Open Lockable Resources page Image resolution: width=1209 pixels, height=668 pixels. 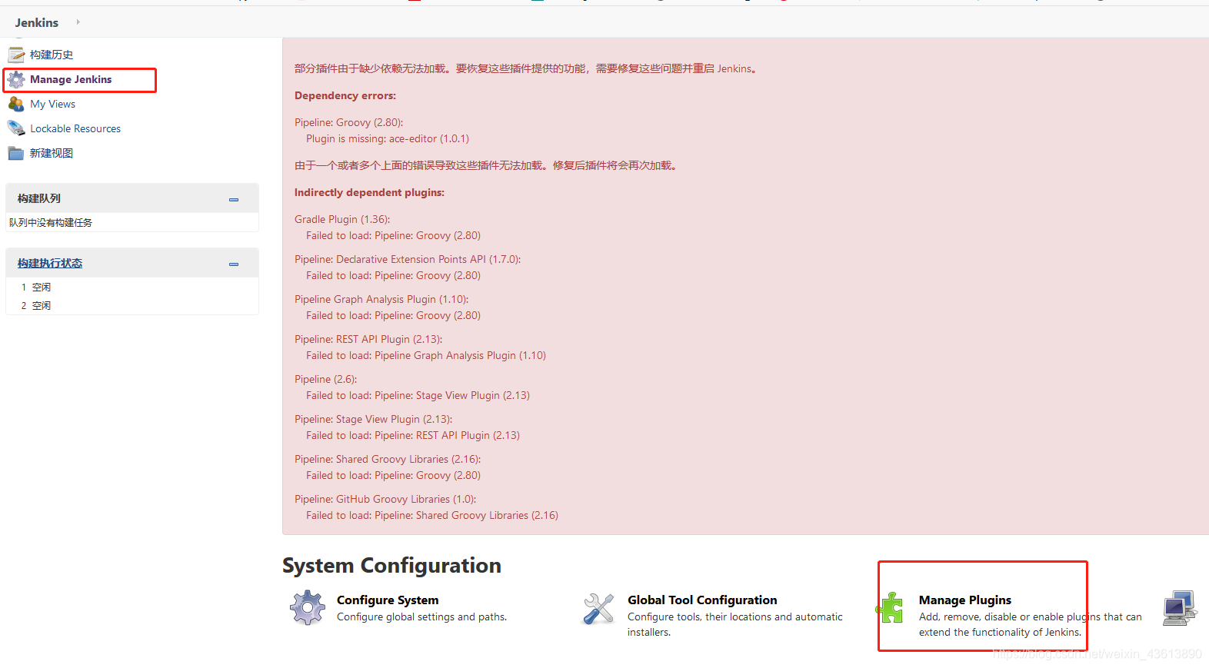tap(75, 128)
